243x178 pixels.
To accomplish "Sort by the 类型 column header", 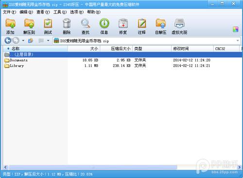I will pyautogui.click(x=152, y=49).
